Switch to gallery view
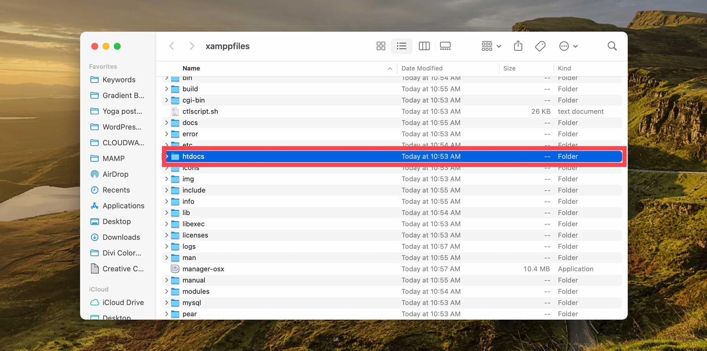This screenshot has height=351, width=707. pos(445,46)
